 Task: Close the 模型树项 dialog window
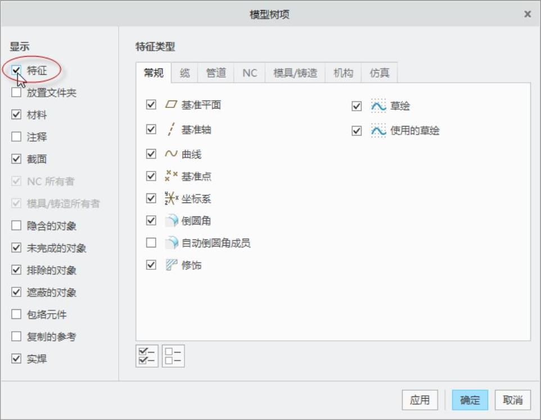click(x=528, y=14)
